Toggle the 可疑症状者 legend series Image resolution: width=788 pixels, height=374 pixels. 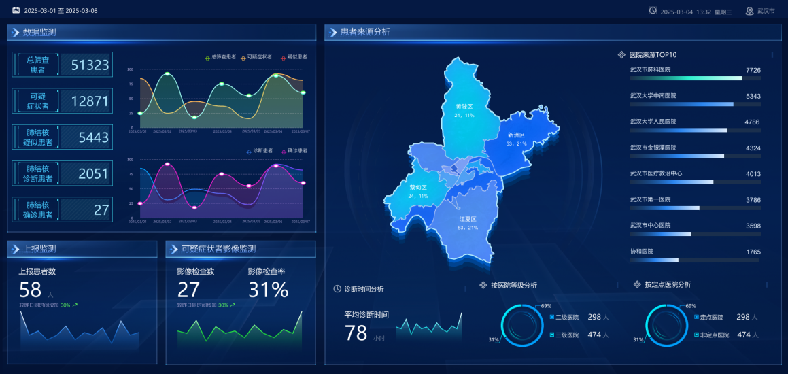pos(256,57)
